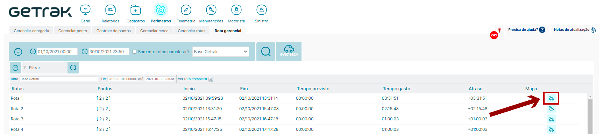Open the Cadastros menu icon
The image size is (603, 134).
(136, 10)
